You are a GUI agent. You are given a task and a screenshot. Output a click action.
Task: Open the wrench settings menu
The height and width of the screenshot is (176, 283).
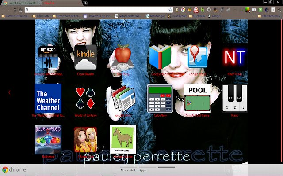[279, 10]
